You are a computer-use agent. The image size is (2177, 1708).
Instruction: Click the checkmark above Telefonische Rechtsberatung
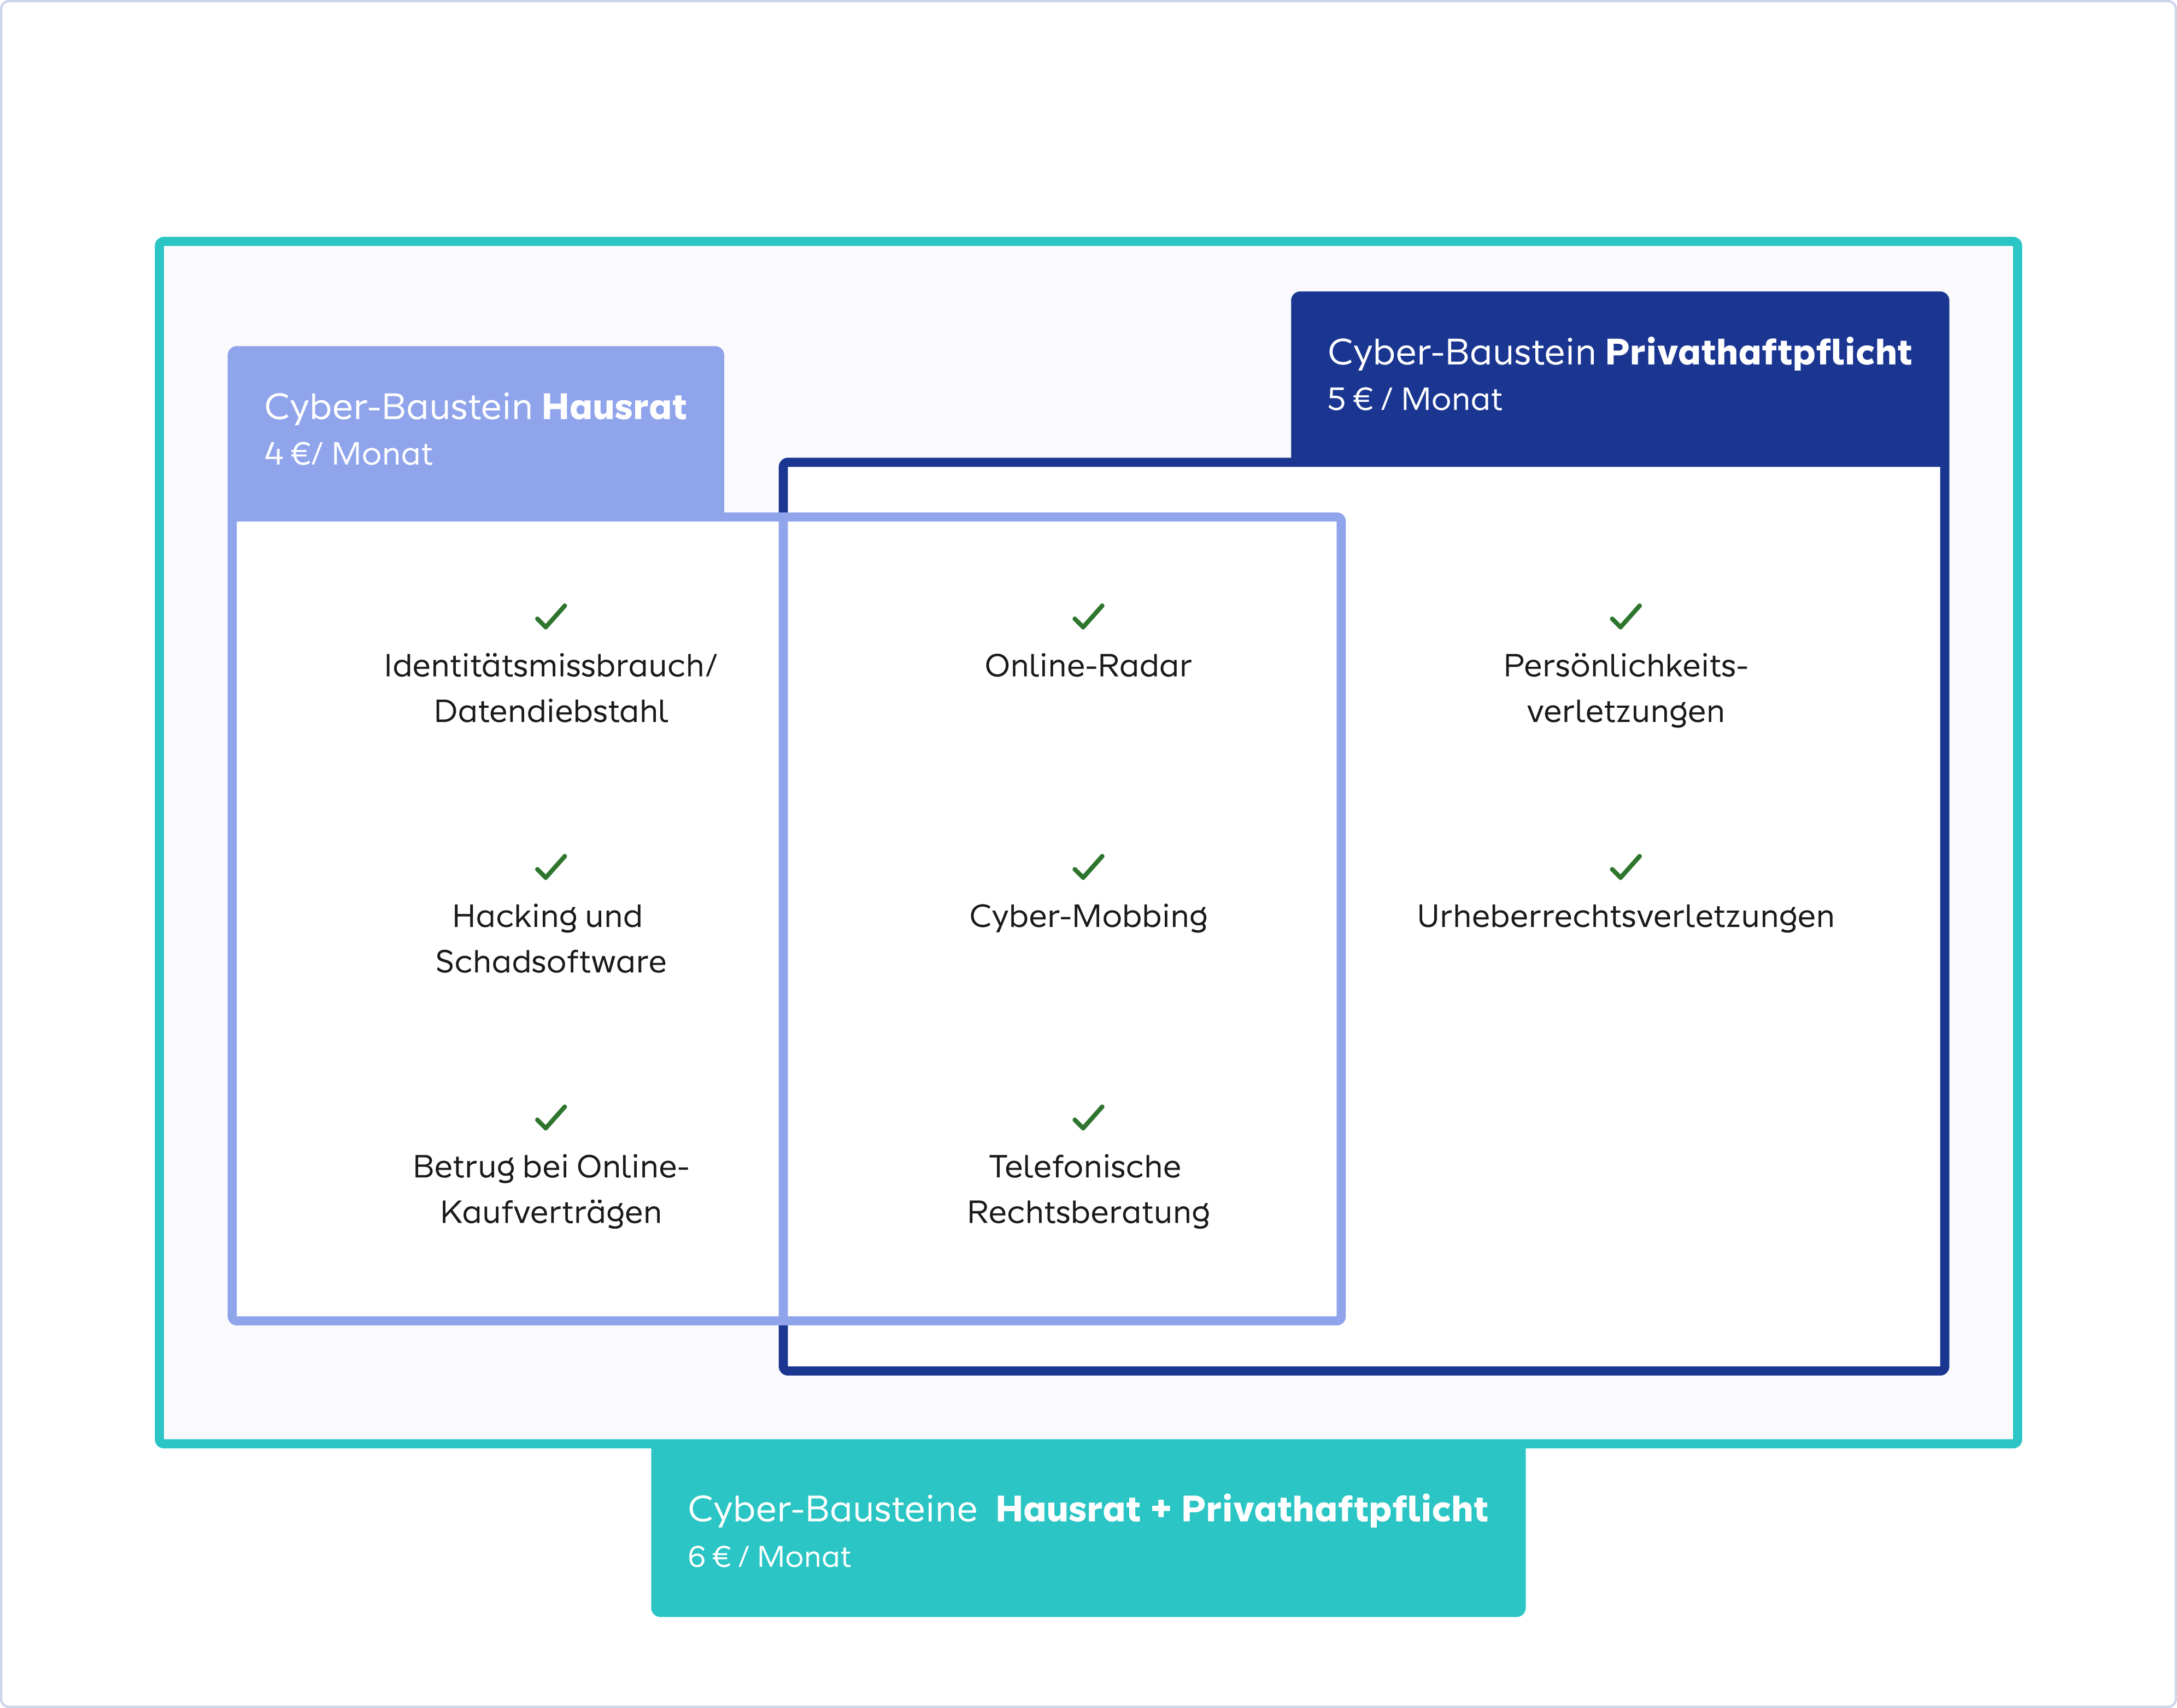1088,1117
